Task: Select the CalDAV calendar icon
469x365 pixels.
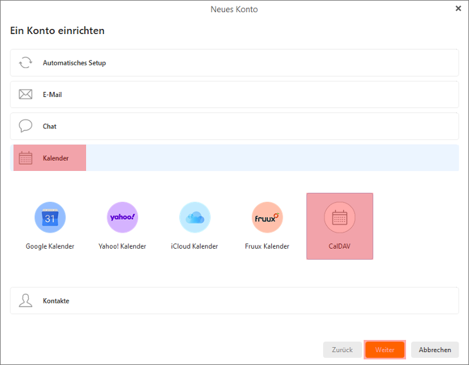Action: pos(339,218)
